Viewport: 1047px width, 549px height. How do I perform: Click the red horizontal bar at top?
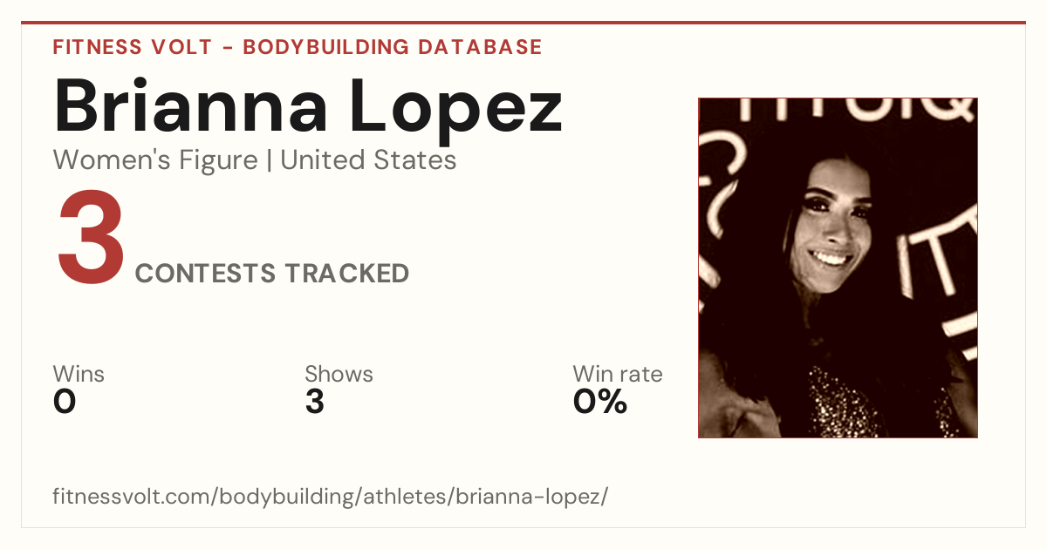click(x=523, y=23)
